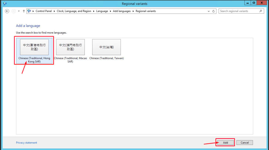Image resolution: width=269 pixels, height=150 pixels.
Task: Select the Chinese (Traditional, Macao SAR) tile
Action: 70,51
